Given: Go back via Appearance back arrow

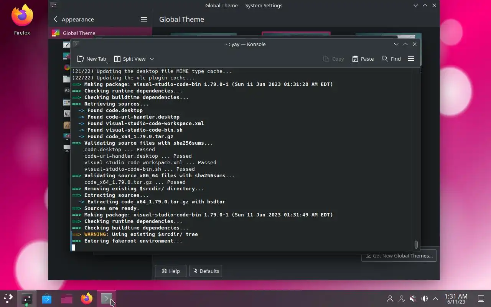Looking at the screenshot, I should [56, 19].
